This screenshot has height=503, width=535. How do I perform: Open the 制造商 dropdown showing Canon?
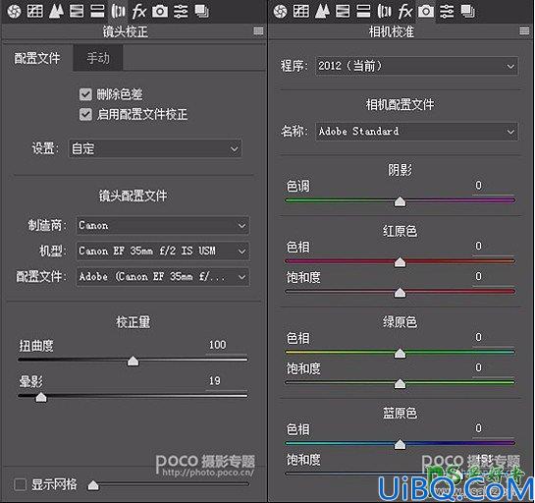tap(163, 225)
